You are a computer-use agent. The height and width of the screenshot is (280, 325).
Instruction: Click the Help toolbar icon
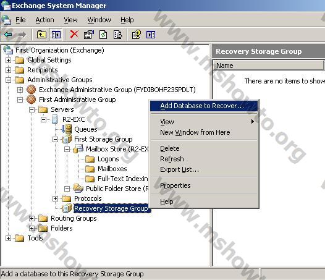point(136,35)
